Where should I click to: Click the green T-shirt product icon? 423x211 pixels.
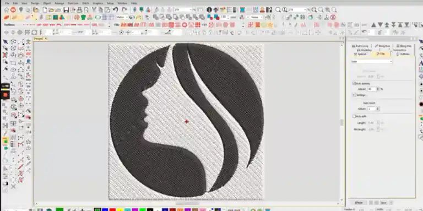(x=83, y=17)
